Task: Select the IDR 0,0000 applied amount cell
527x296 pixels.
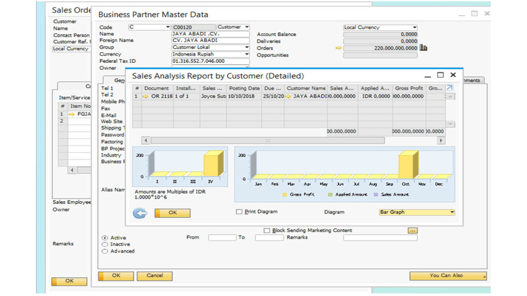Action: (x=375, y=96)
